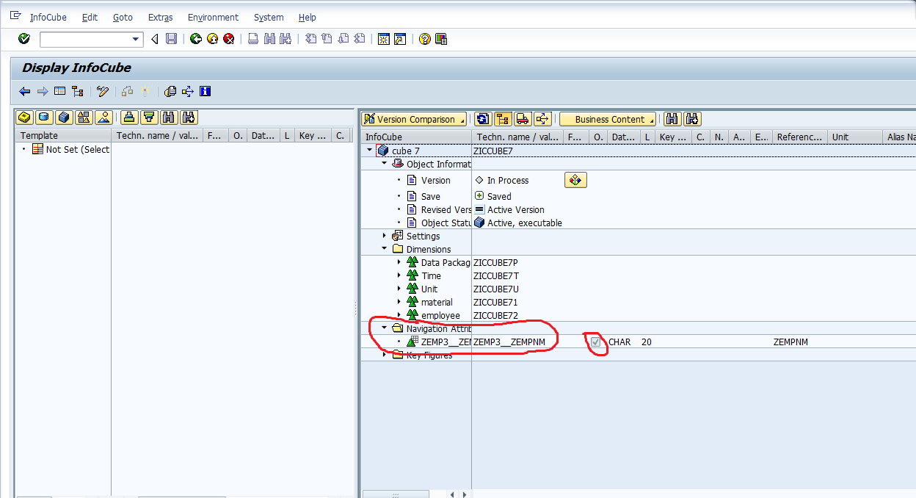The height and width of the screenshot is (498, 916).
Task: Click the orange versions swatch beside In Process
Action: [575, 179]
